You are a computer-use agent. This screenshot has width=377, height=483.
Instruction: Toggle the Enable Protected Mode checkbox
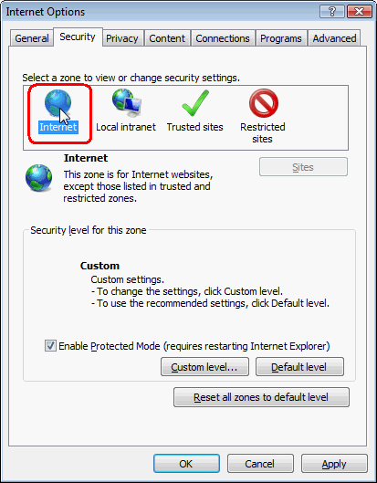(x=50, y=346)
